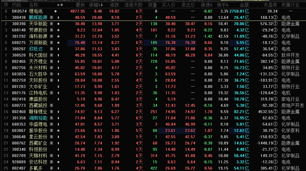Click the up-down arrow marker in 天赐材料 row

[58, 156]
